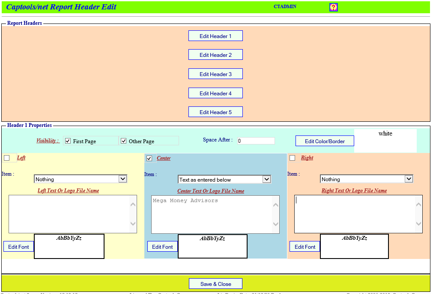Toggle the First Page visibility checkbox
The width and height of the screenshot is (433, 294).
coord(68,141)
